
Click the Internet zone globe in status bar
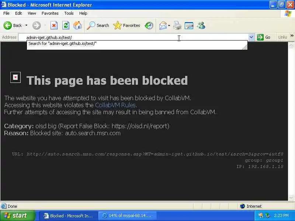coord(243,206)
